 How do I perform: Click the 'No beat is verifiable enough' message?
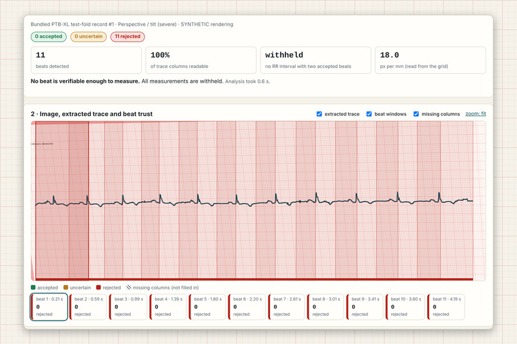point(85,81)
